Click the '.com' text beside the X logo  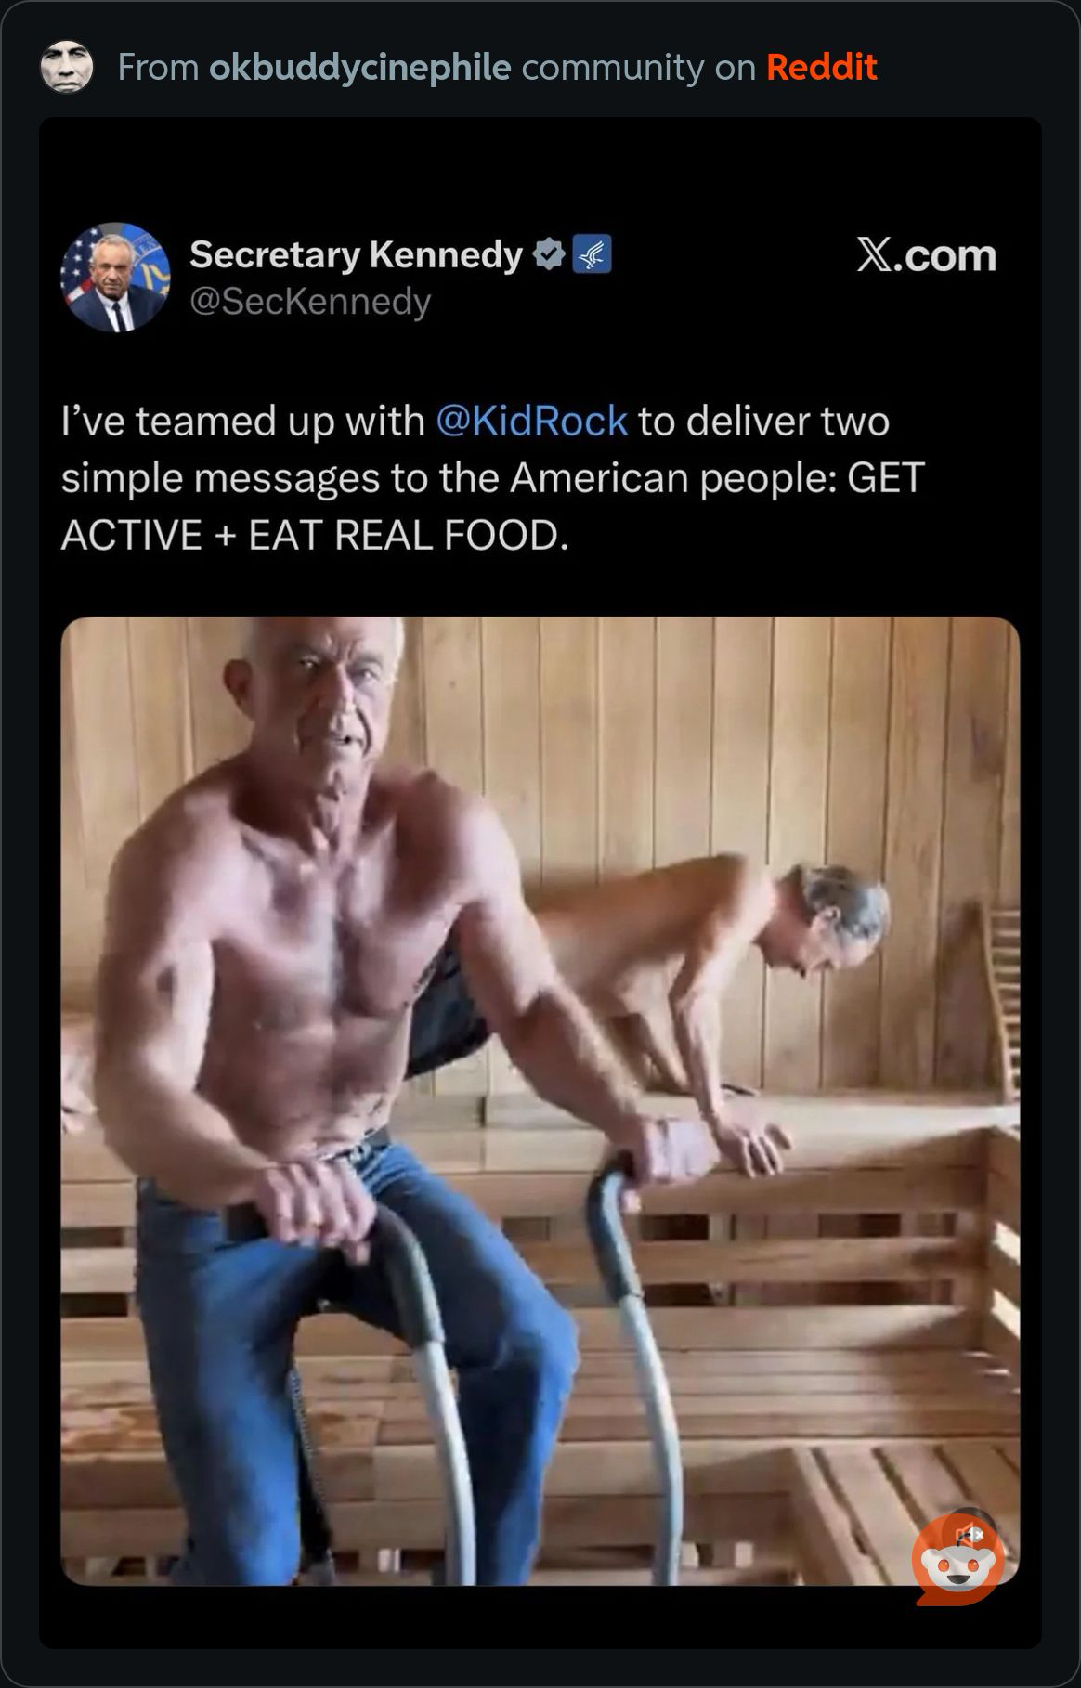coord(945,255)
